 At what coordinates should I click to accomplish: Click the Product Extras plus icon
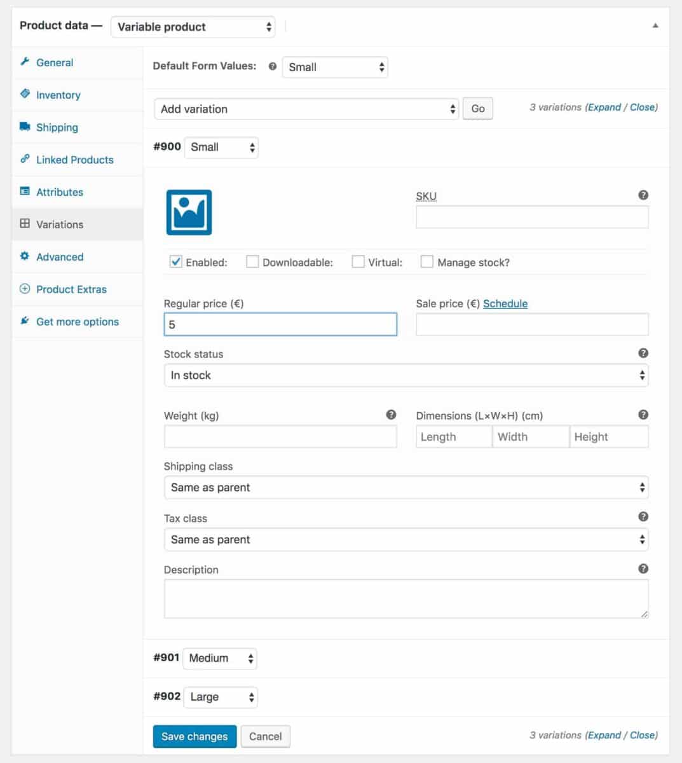click(x=25, y=289)
